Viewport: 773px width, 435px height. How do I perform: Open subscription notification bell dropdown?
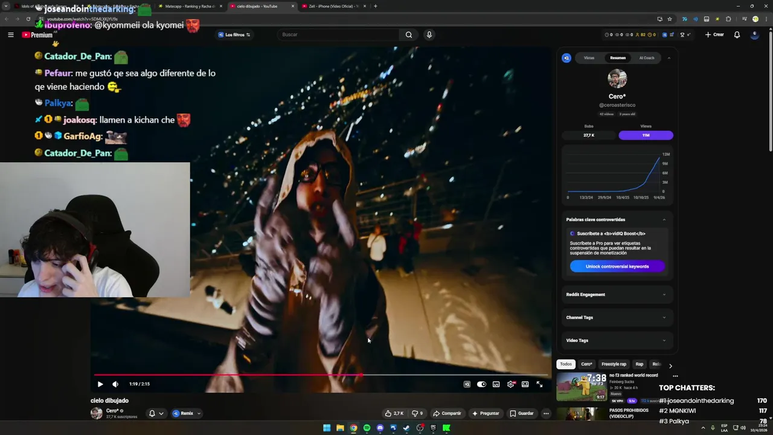(x=156, y=413)
